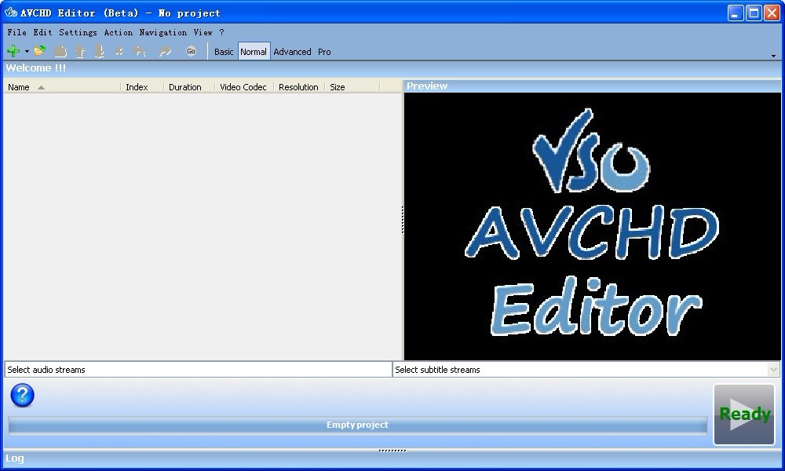Open the Navigation menu
Viewport: 785px width, 471px height.
(x=162, y=32)
